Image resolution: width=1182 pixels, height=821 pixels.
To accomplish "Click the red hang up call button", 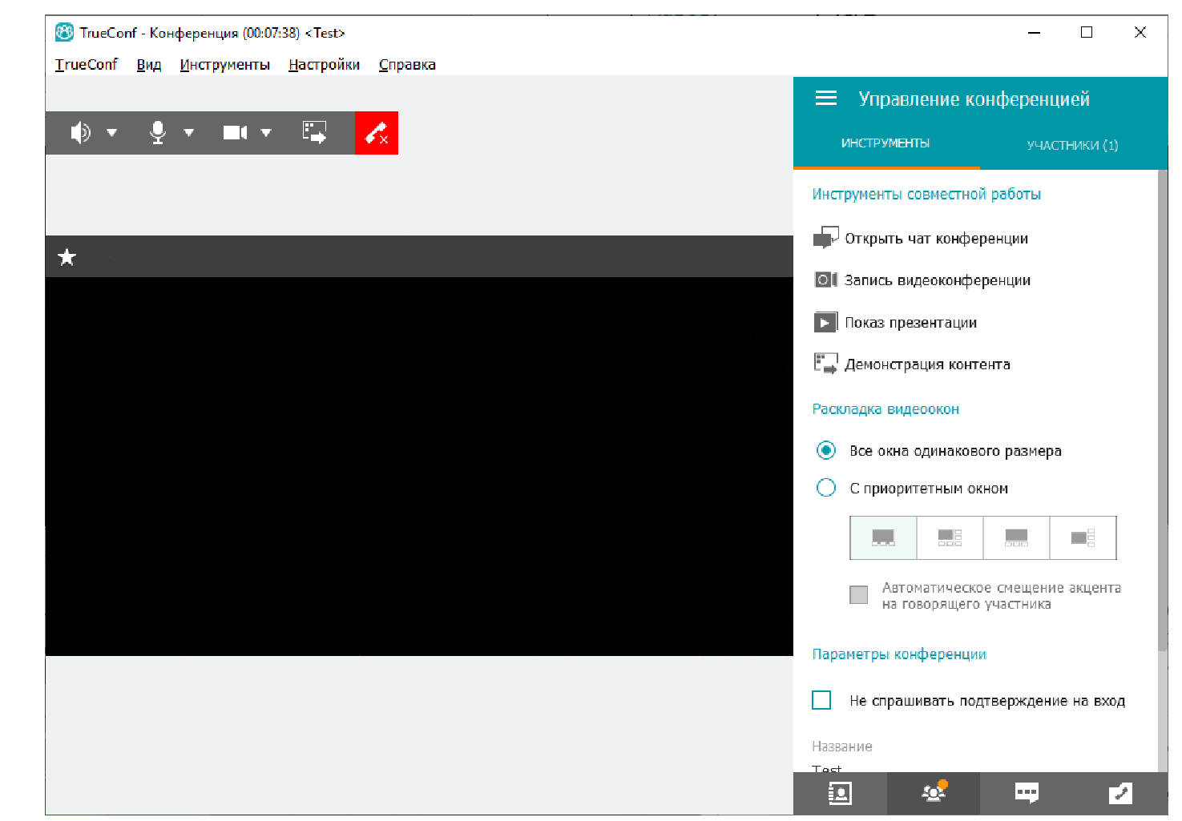I will [376, 133].
